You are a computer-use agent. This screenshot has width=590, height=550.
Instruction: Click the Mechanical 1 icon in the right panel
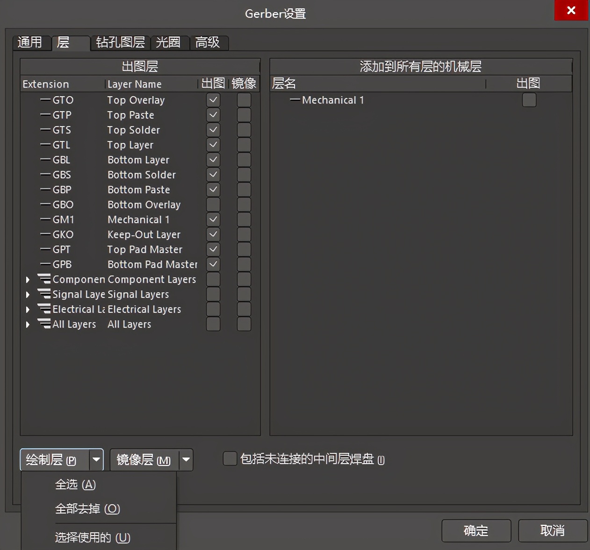[295, 100]
